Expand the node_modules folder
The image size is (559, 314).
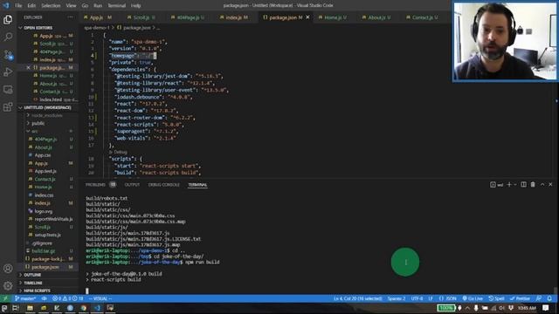click(46, 115)
